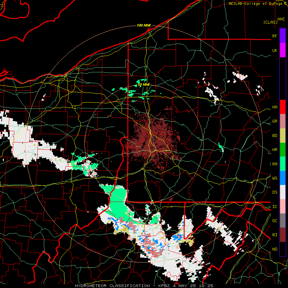Screen dimensions: 288x288
Task: Click the RA legend label
Action: click(x=275, y=164)
